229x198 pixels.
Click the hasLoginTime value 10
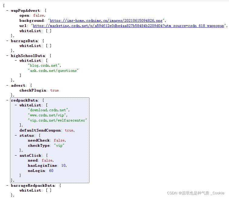(63, 166)
